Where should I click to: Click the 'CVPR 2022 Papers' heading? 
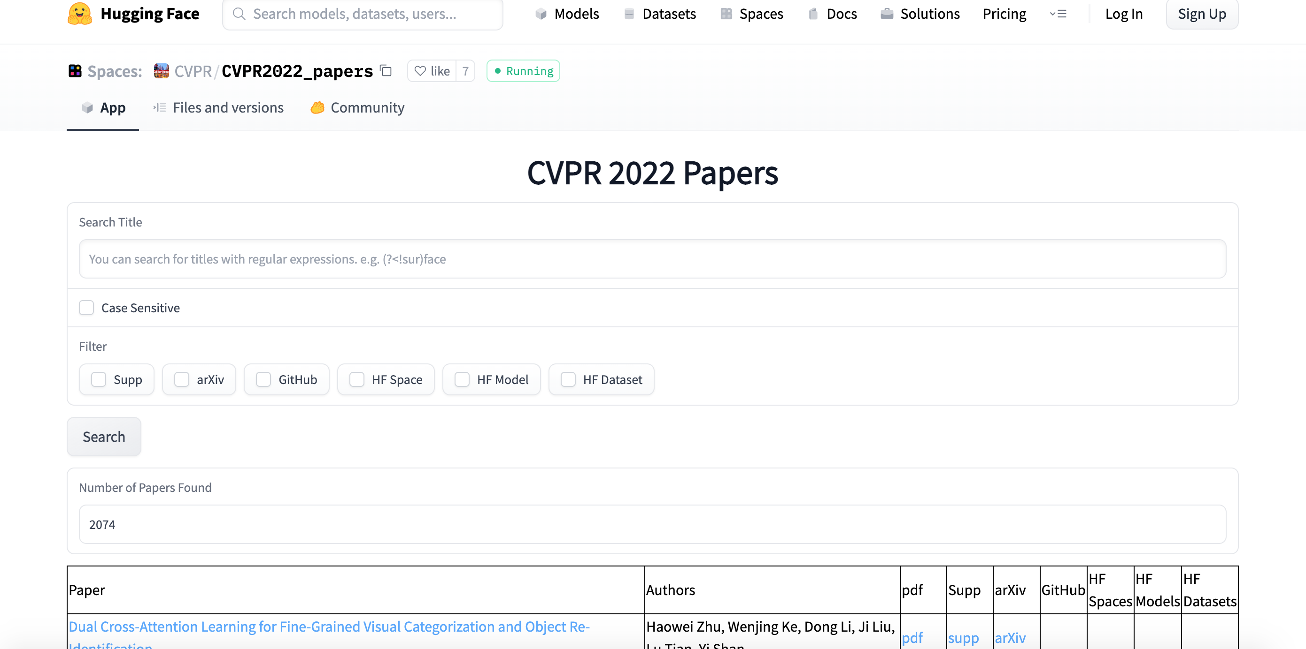(652, 173)
